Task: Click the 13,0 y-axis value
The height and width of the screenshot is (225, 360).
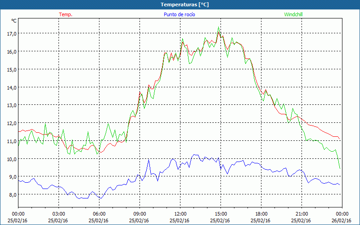Action: coord(12,105)
